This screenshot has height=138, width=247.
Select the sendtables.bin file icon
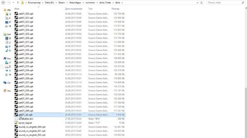[16, 119]
